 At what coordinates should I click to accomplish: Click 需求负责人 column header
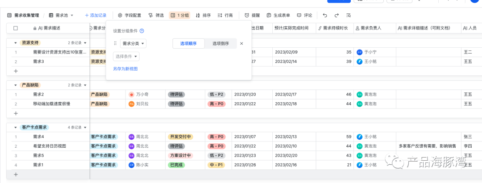pyautogui.click(x=375, y=28)
